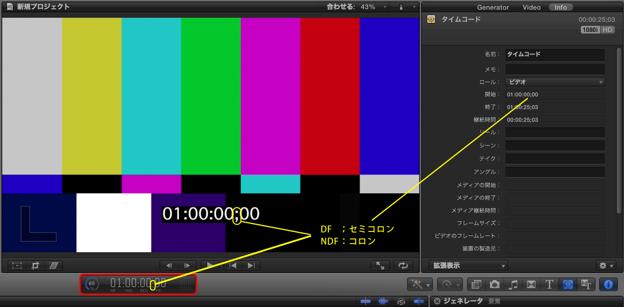Image resolution: width=624 pixels, height=307 pixels.
Task: Show the Music and Sound browser
Action: point(513,285)
